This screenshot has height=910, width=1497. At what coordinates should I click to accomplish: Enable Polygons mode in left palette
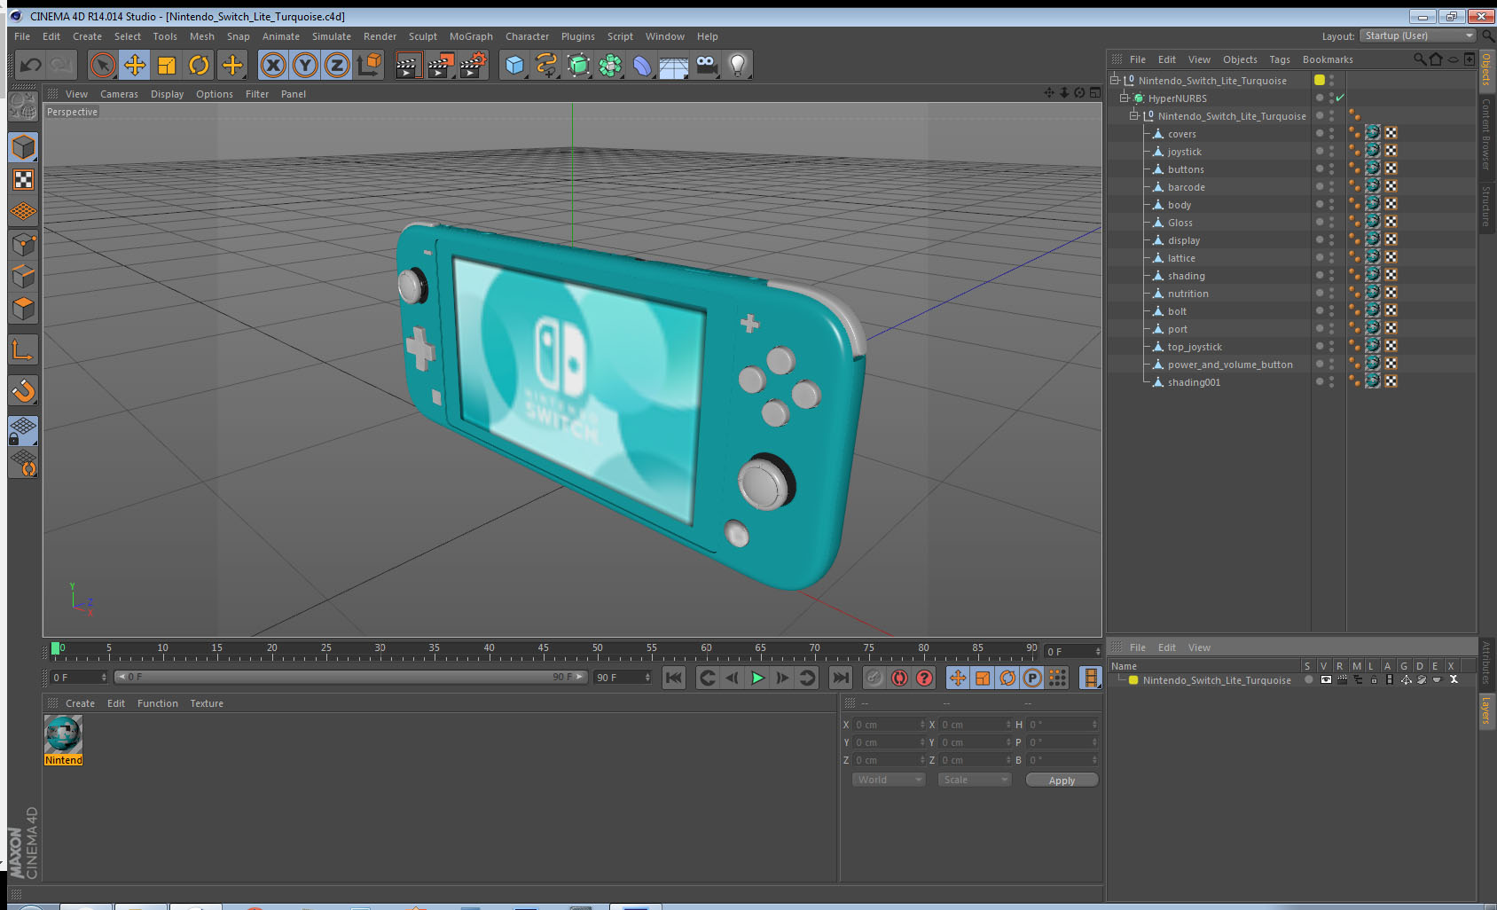pyautogui.click(x=23, y=309)
